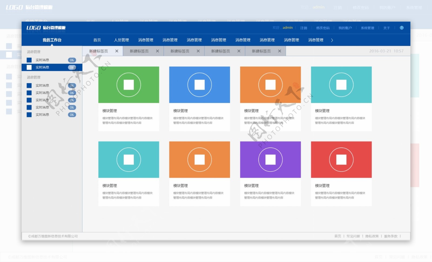Screen dimensions: 432x262
Task: Click the square icon on the green module card
Action: (x=129, y=85)
